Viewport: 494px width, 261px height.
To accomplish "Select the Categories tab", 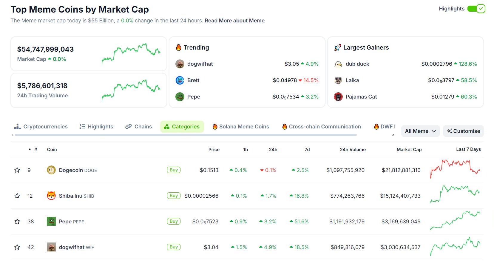I will tap(182, 127).
